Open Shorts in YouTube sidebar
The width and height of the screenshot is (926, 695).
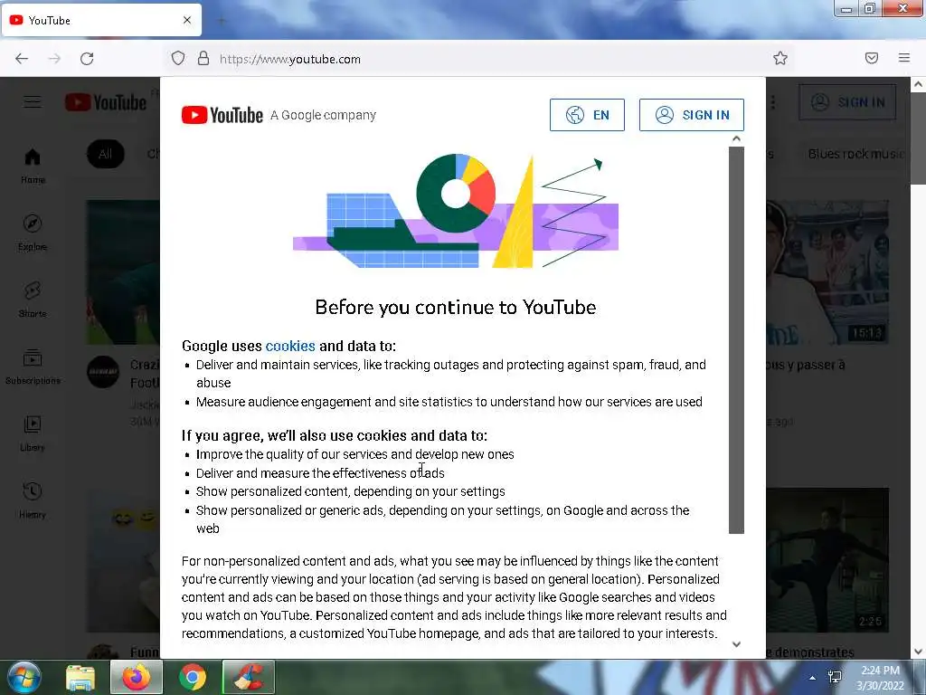pyautogui.click(x=33, y=300)
